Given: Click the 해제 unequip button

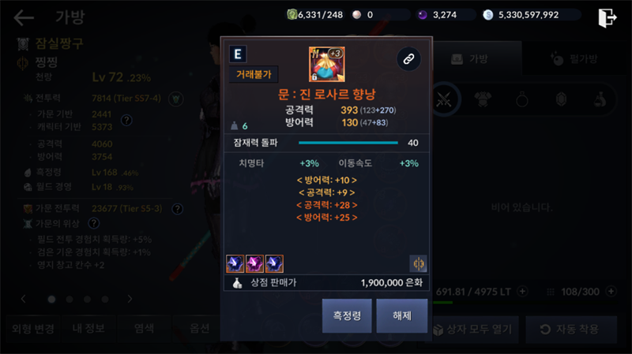Looking at the screenshot, I should [402, 316].
